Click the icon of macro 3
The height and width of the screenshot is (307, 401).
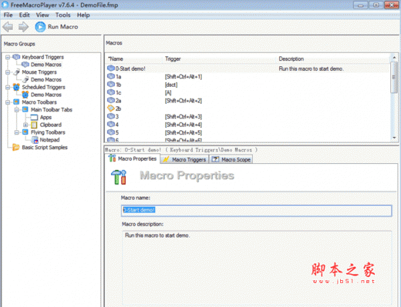tap(111, 116)
